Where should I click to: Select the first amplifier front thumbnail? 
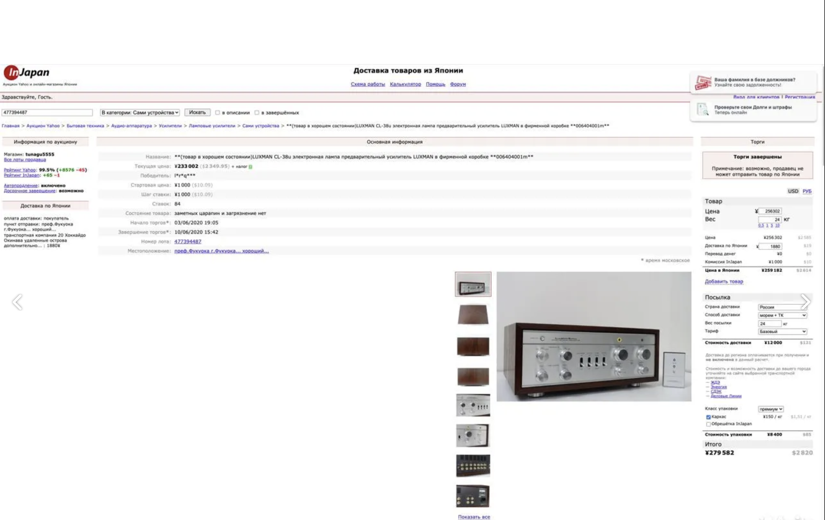click(473, 284)
